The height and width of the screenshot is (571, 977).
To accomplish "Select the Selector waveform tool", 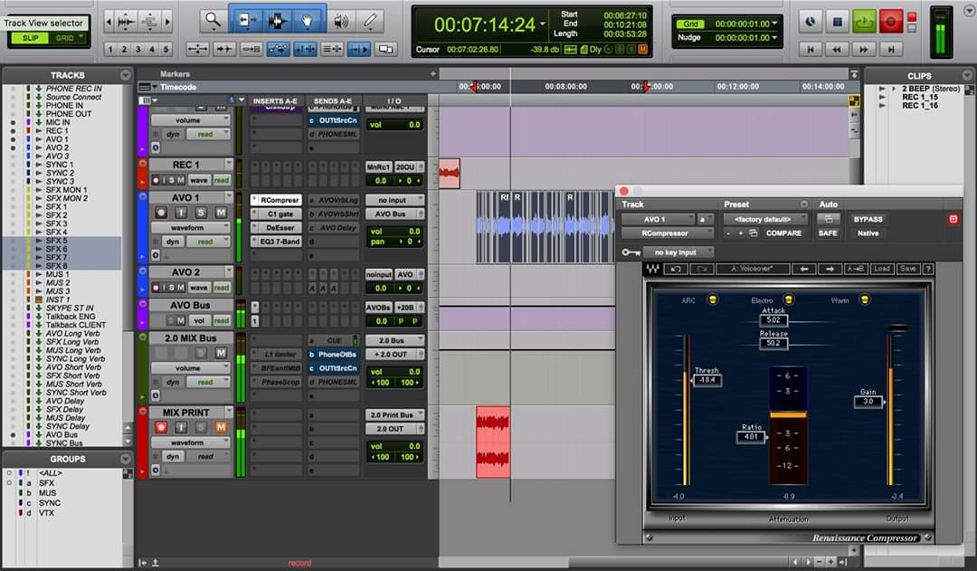I will pos(277,21).
